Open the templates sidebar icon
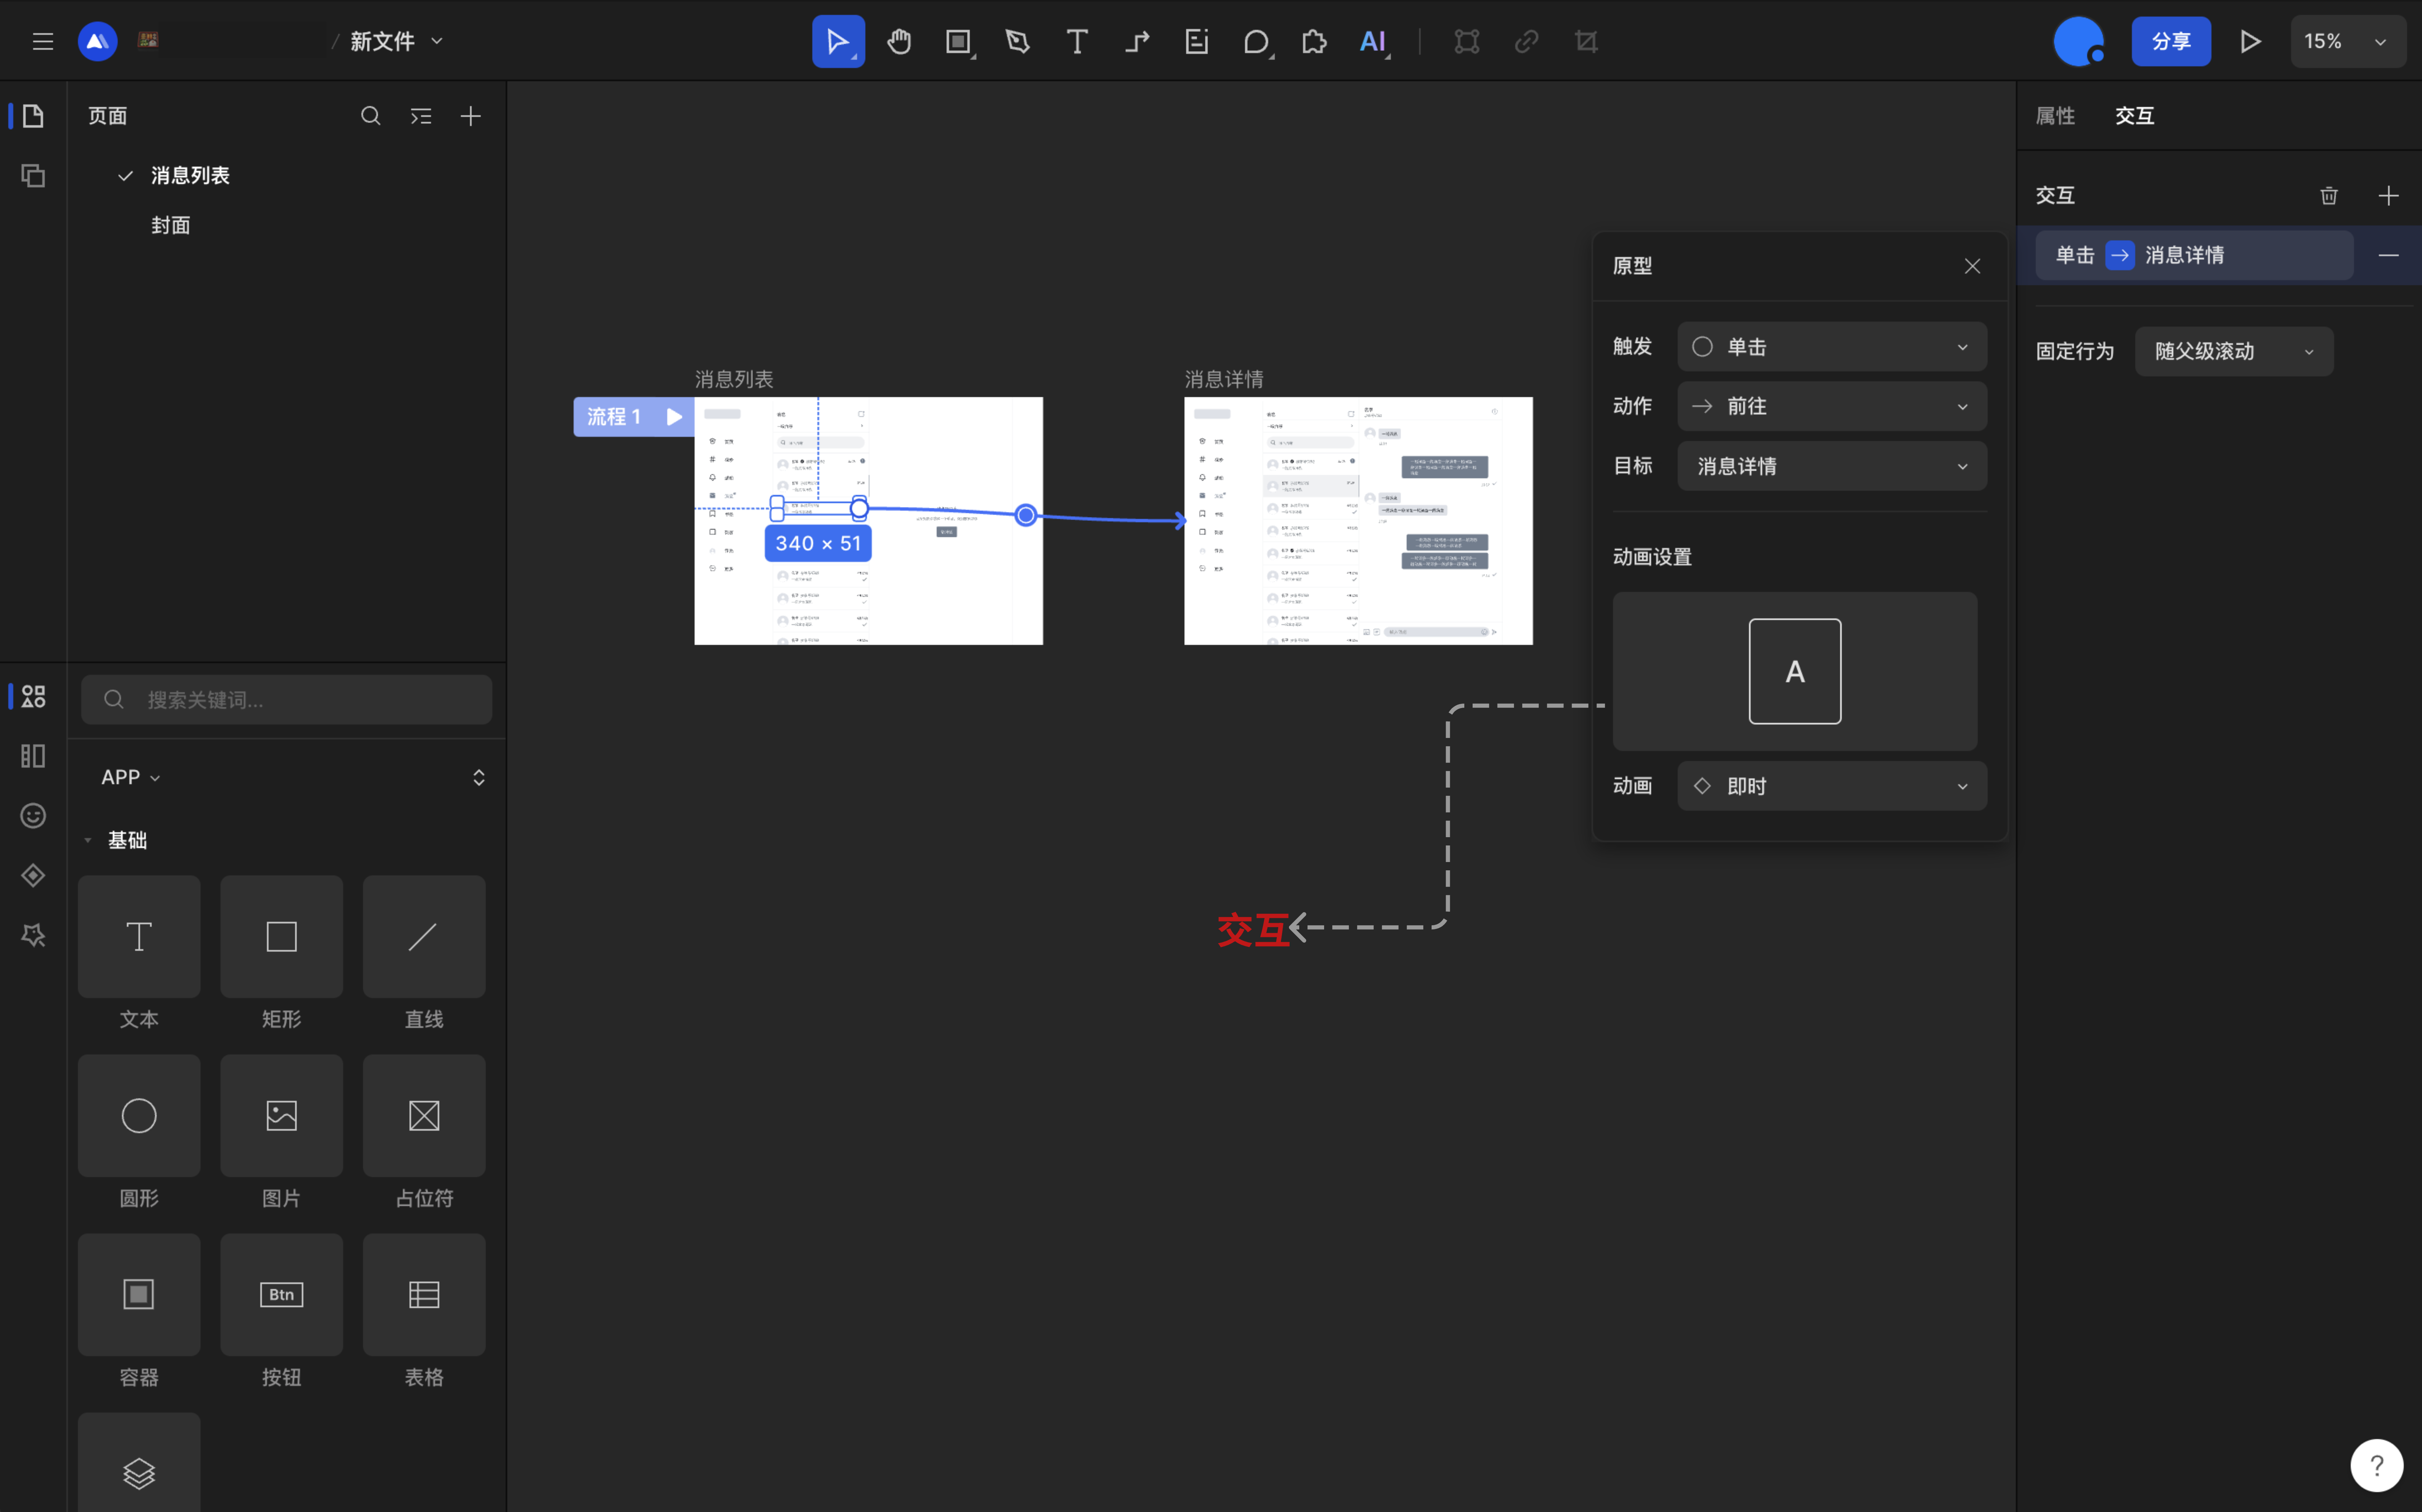 [x=33, y=756]
